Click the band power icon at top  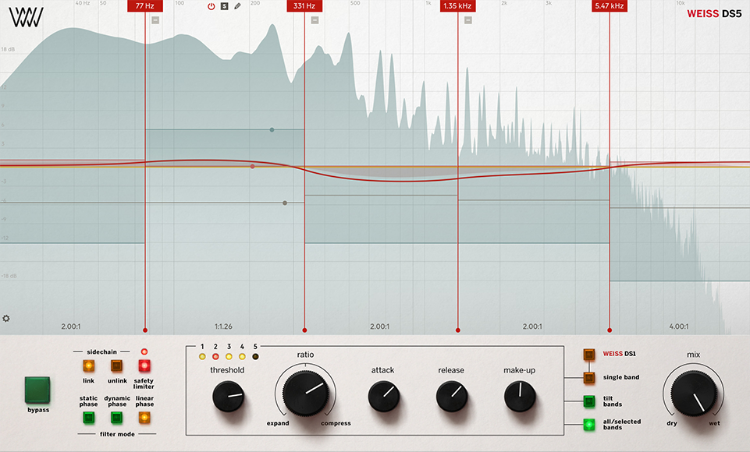211,6
